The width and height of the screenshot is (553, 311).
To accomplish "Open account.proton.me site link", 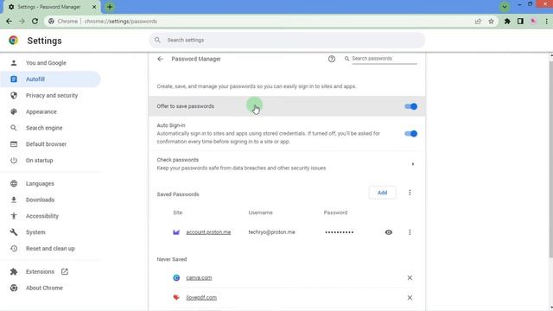I will pyautogui.click(x=208, y=232).
